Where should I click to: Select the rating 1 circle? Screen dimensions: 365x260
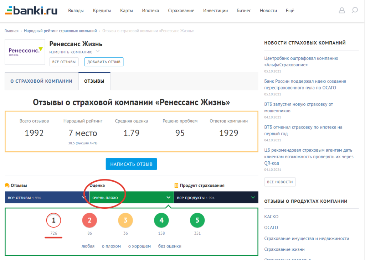point(53,220)
